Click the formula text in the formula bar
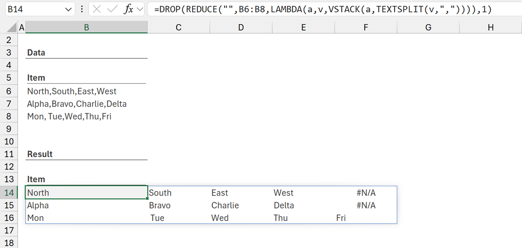Image resolution: width=522 pixels, height=248 pixels. pos(322,9)
